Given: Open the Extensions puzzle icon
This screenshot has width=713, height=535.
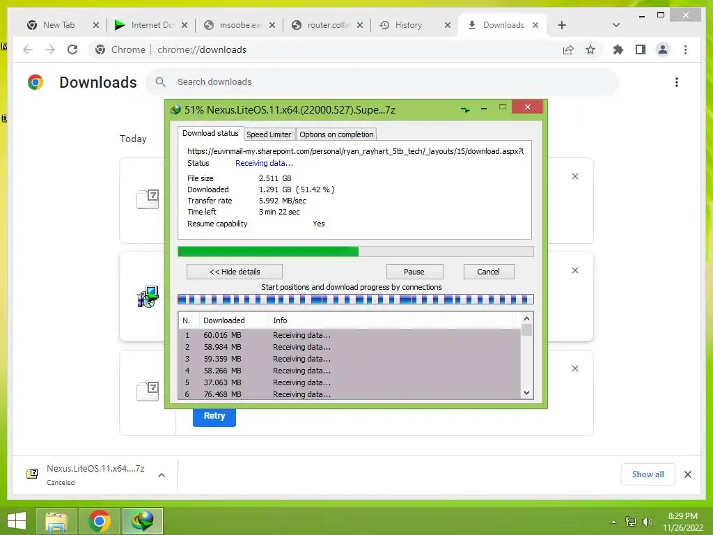Looking at the screenshot, I should (618, 49).
